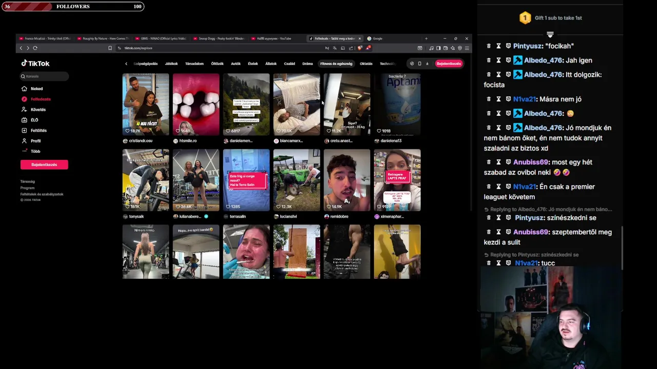The height and width of the screenshot is (369, 657).
Task: Select the Játékok category tab
Action: pos(171,64)
